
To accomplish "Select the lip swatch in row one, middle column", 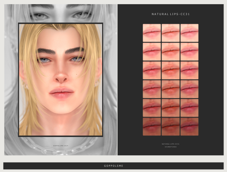I will click(171, 33).
